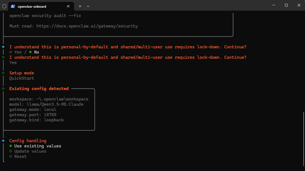The height and width of the screenshot is (171, 305).
Task: Close the openclaw-onboard tab
Action: point(68,6)
